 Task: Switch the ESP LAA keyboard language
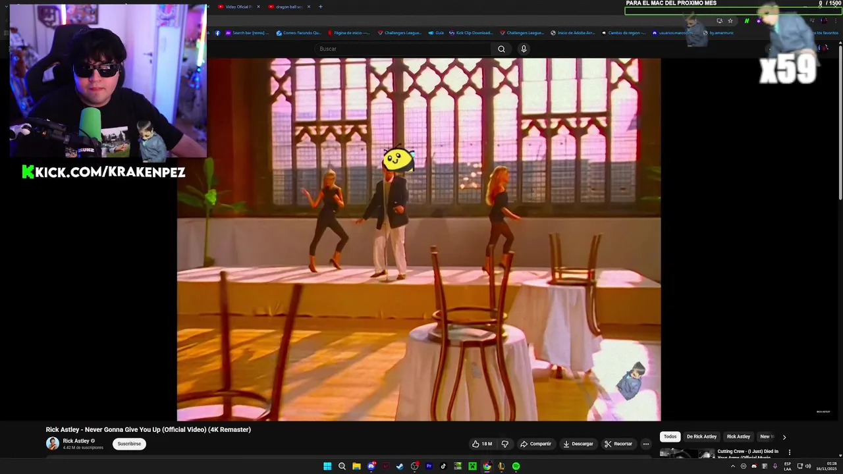pyautogui.click(x=788, y=466)
